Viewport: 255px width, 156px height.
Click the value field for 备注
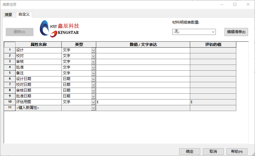(143, 73)
